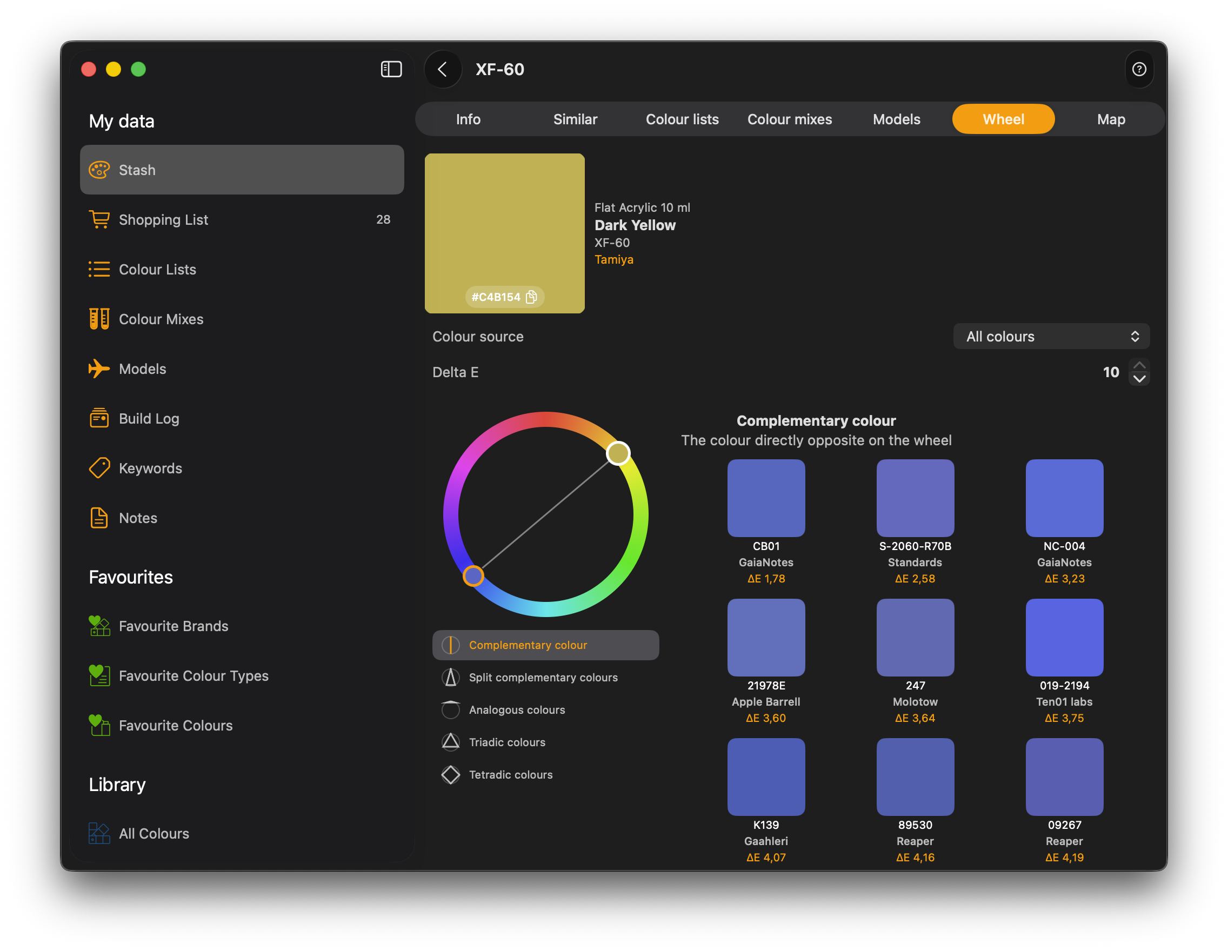Viewport: 1228px width, 951px height.
Task: Copy hex code #C4B154 icon
Action: tap(531, 297)
